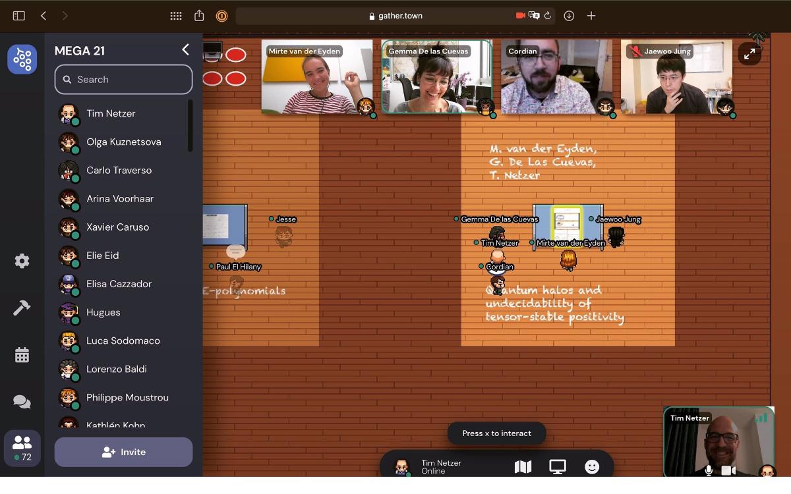The width and height of the screenshot is (791, 494).
Task: Open the emoji reactions smiley
Action: tap(592, 467)
